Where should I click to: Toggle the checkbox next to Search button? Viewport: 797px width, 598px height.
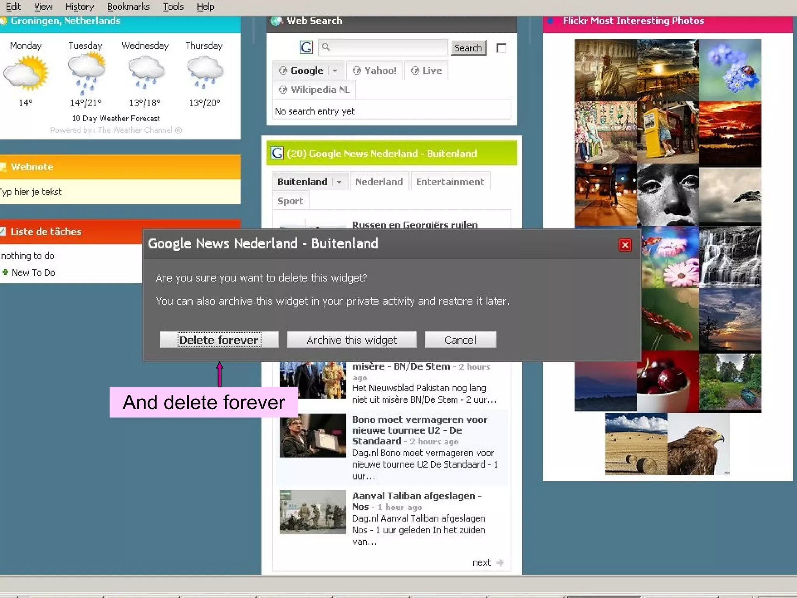(501, 48)
